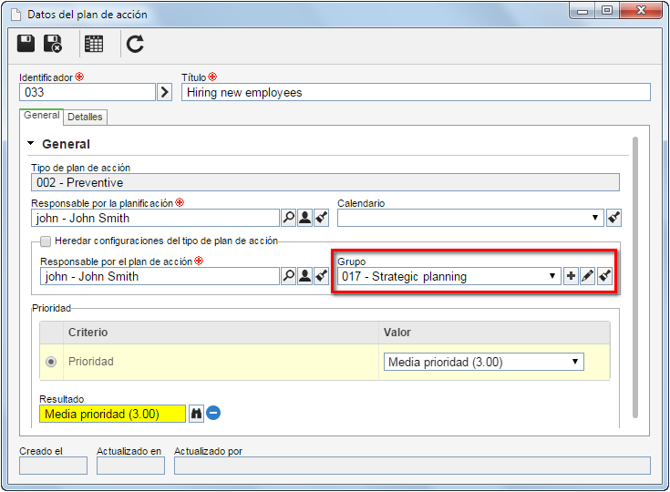Click binoculars icon next to Resultado
The height and width of the screenshot is (492, 670).
(196, 414)
